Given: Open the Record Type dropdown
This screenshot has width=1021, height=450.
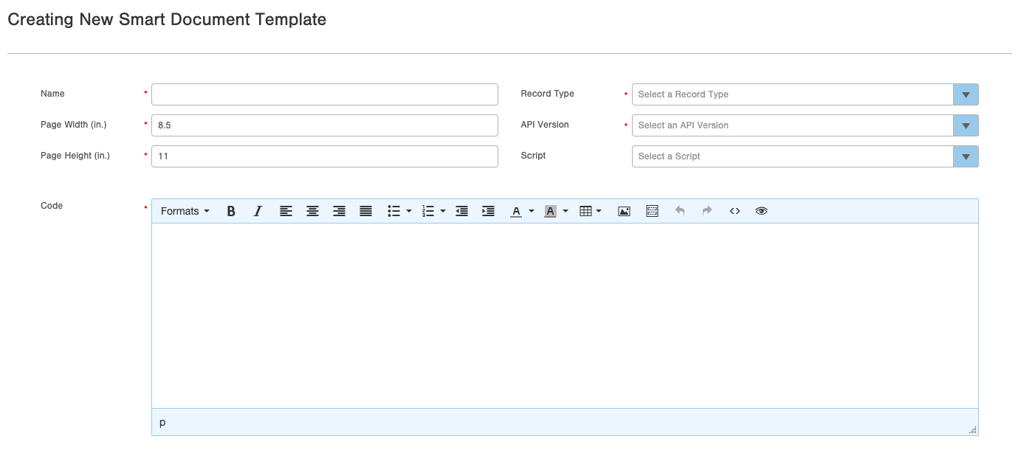Looking at the screenshot, I should pyautogui.click(x=966, y=94).
